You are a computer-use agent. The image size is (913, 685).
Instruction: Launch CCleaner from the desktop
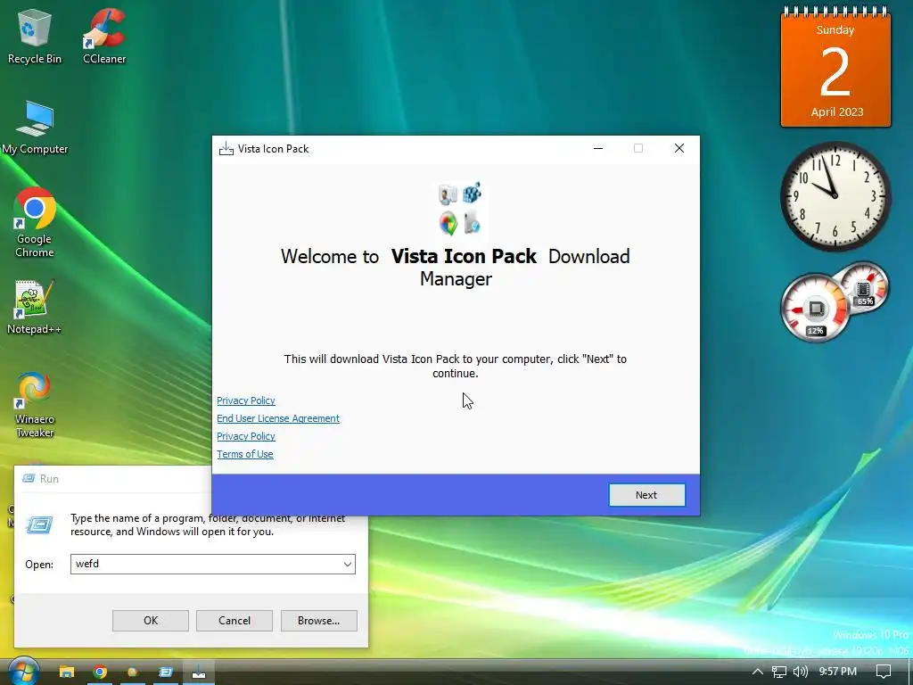click(x=104, y=36)
